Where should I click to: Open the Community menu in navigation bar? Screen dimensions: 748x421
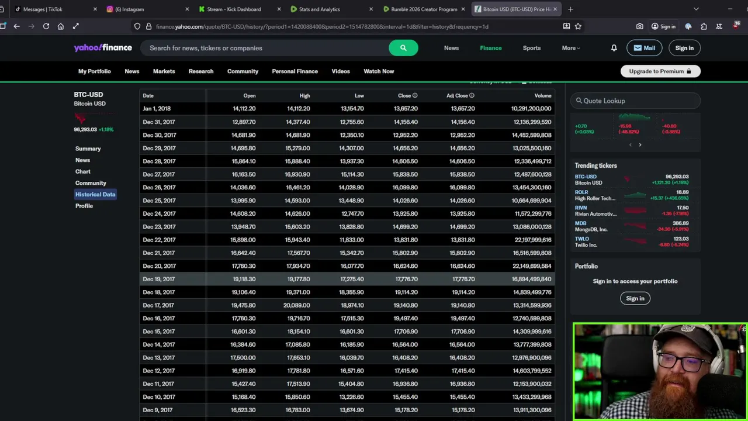[243, 71]
